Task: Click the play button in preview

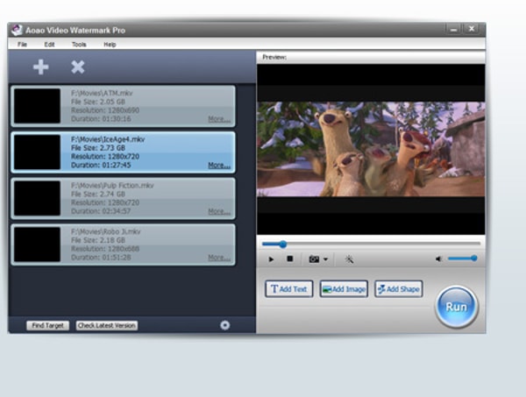Action: [x=271, y=259]
